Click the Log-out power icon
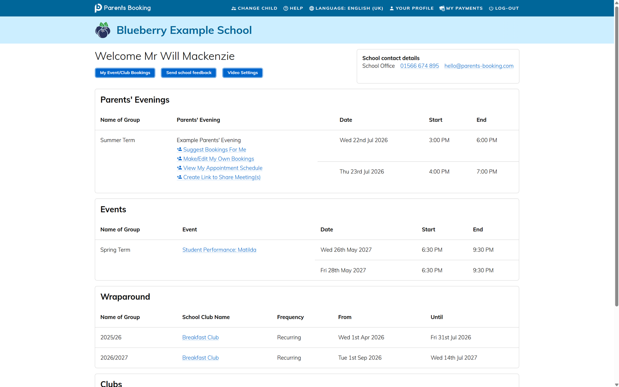Screen dimensions: 619x387 [491, 8]
